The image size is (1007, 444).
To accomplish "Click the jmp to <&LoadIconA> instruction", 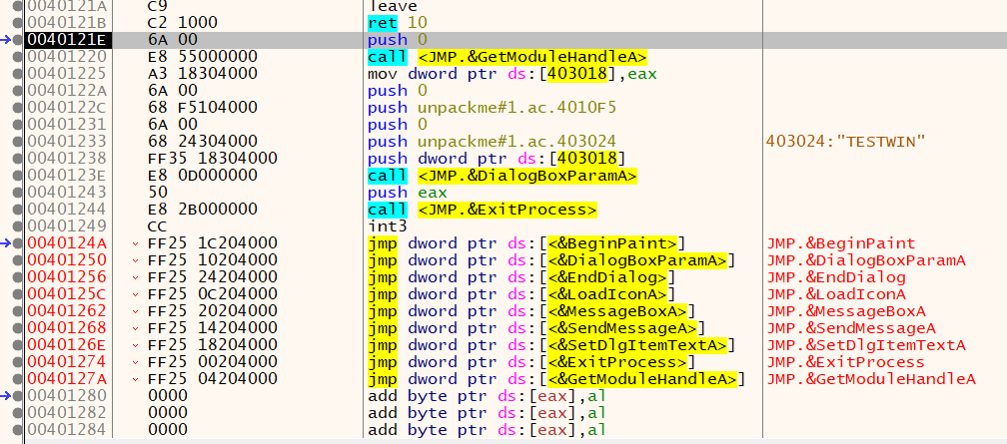I will (521, 294).
